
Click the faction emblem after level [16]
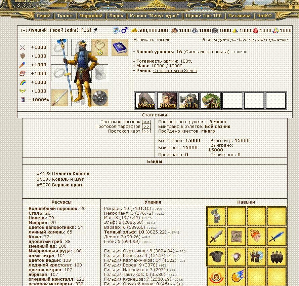click(x=95, y=30)
